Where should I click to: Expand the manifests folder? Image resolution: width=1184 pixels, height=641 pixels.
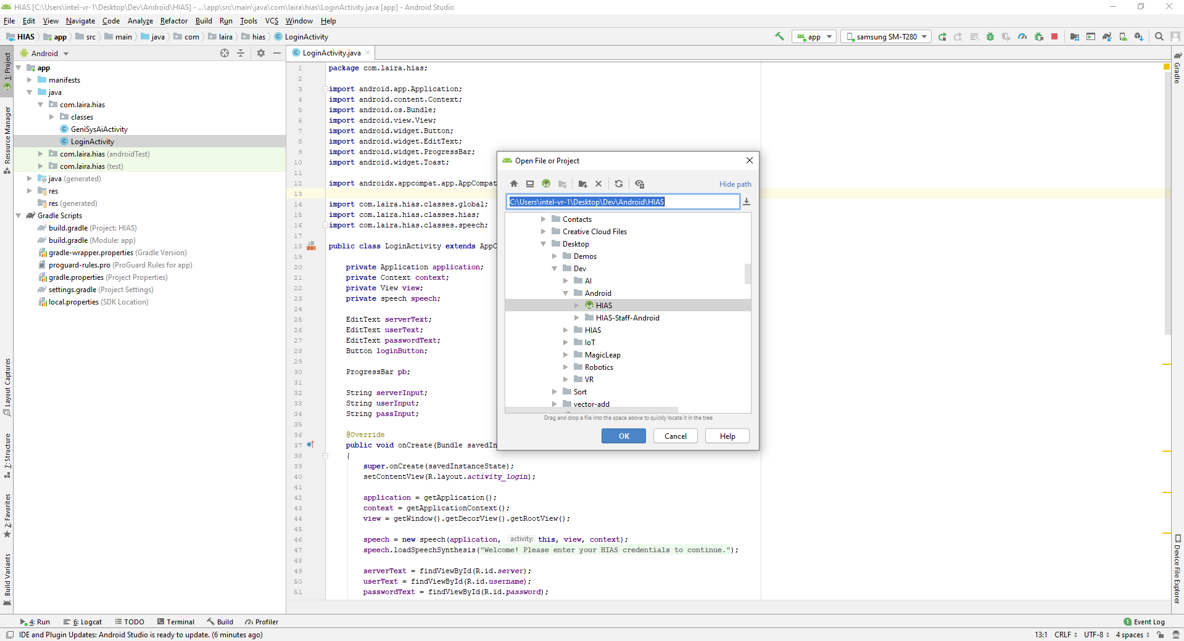click(30, 80)
